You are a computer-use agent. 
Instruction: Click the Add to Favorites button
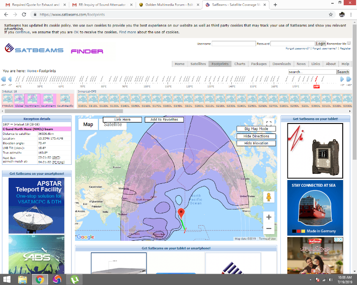(164, 120)
